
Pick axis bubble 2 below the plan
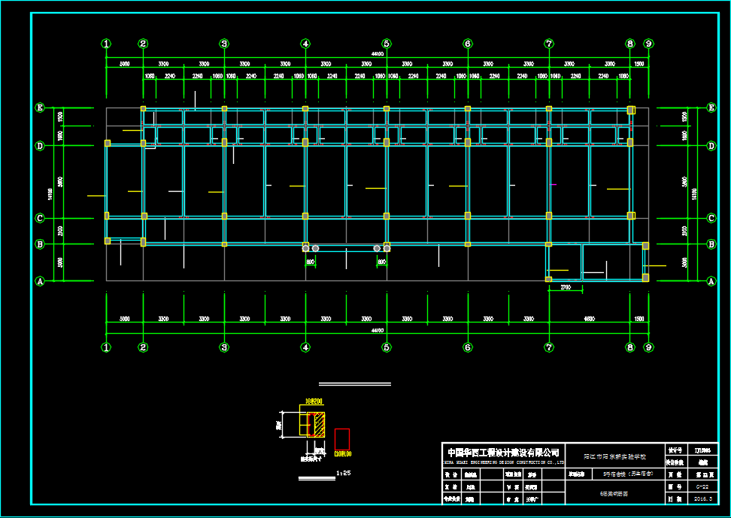[x=143, y=347]
